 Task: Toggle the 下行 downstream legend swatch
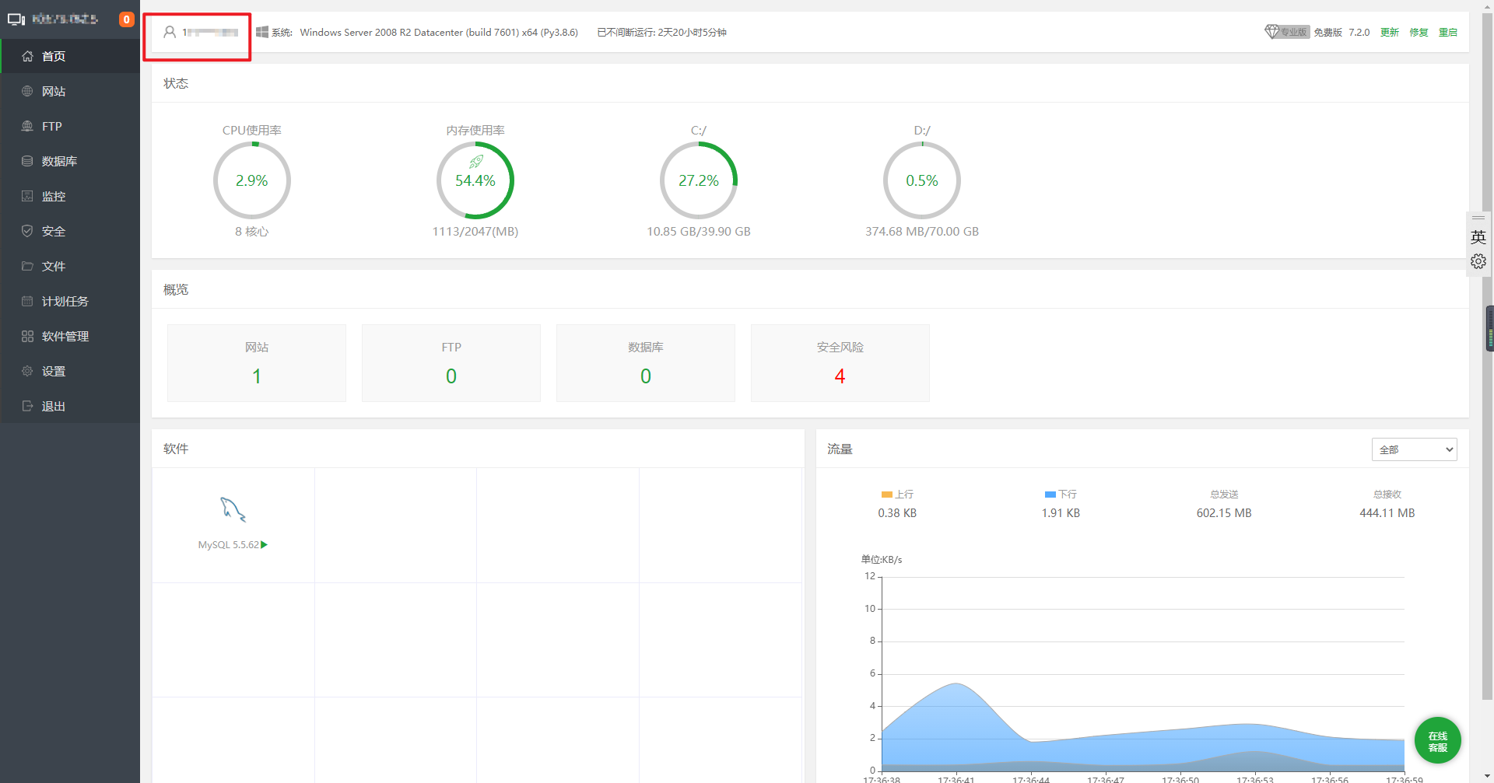1050,495
